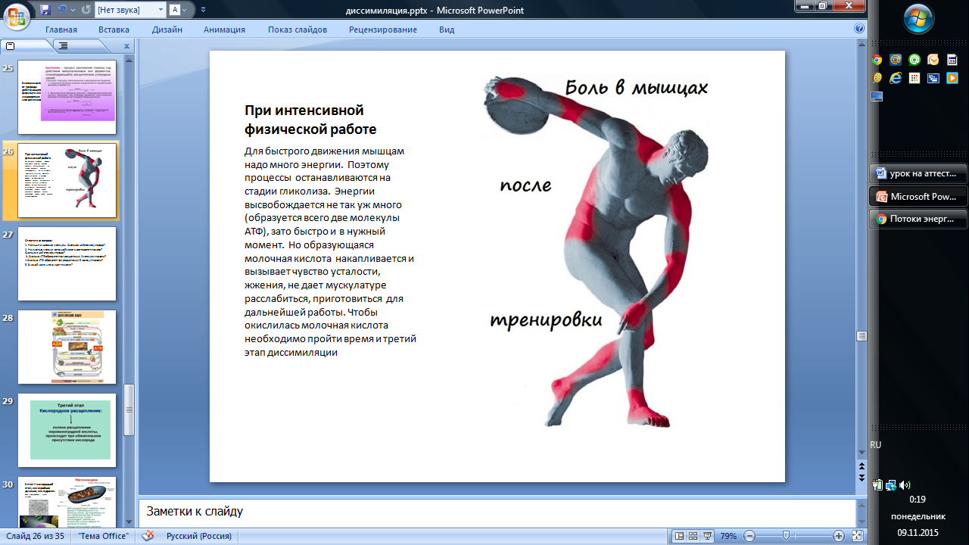Click 'Слайд 26 из 35' status indicator
This screenshot has height=545, width=969.
(34, 536)
